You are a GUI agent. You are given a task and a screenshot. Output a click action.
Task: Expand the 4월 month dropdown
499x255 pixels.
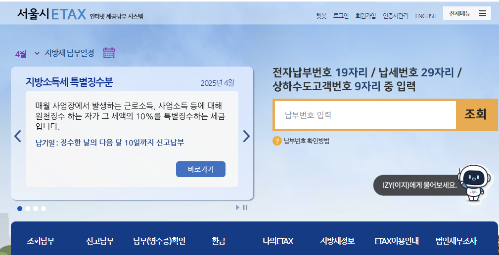point(27,53)
